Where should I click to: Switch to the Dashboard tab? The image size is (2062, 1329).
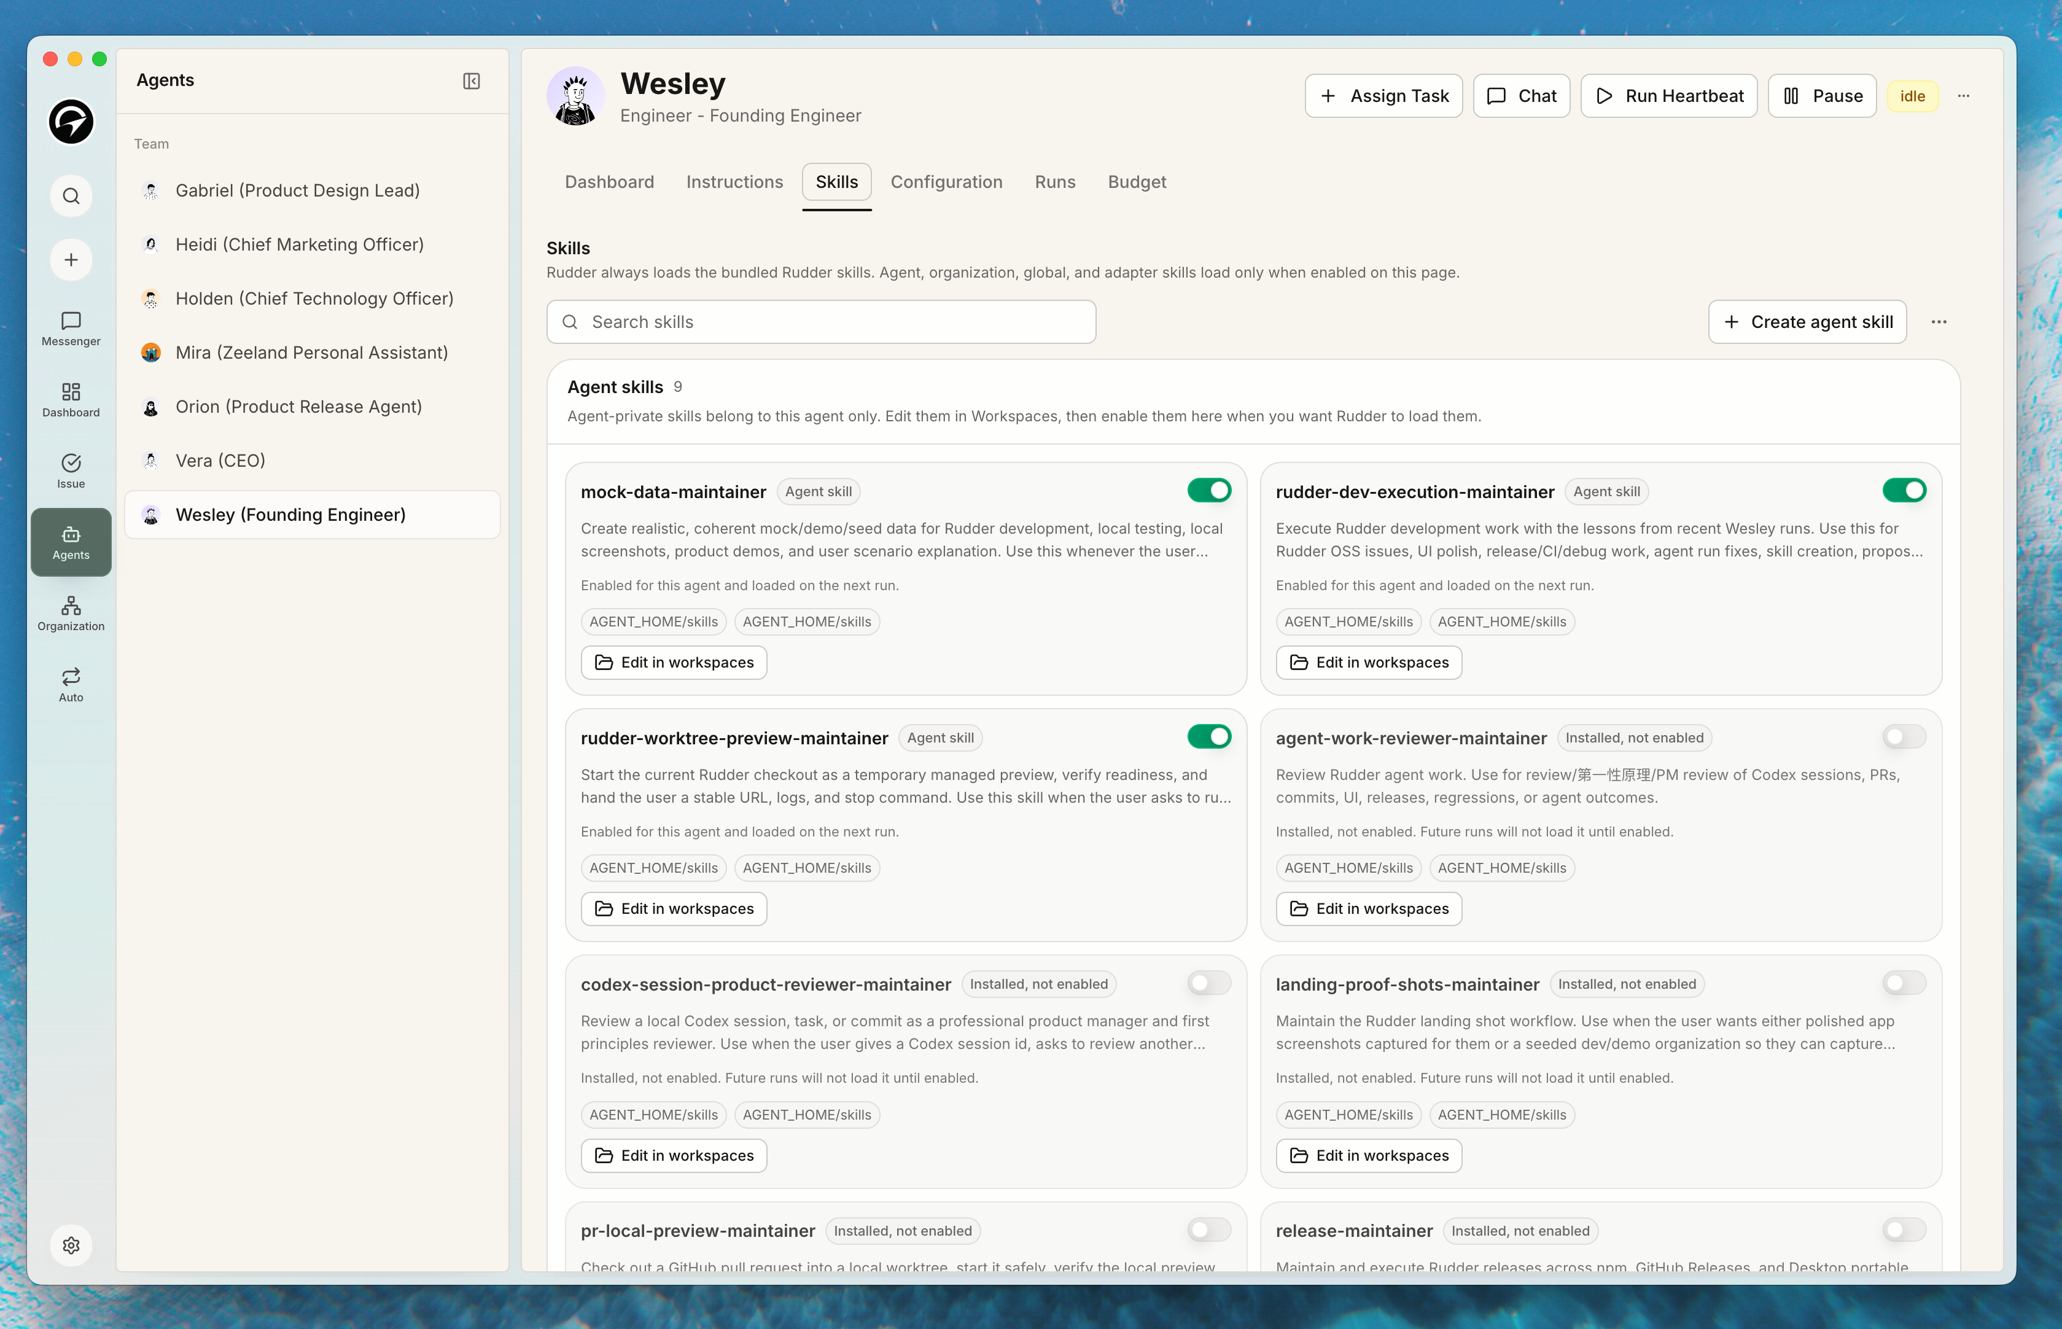[609, 182]
